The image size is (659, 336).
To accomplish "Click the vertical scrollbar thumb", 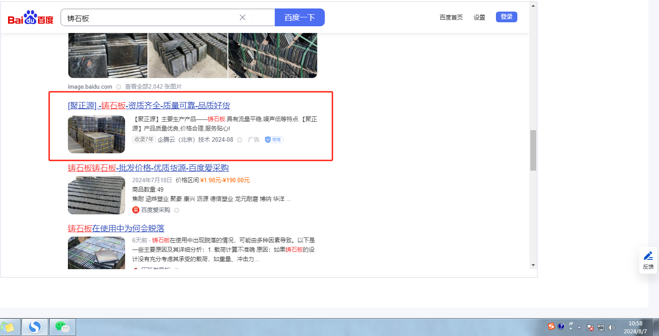I will click(533, 150).
